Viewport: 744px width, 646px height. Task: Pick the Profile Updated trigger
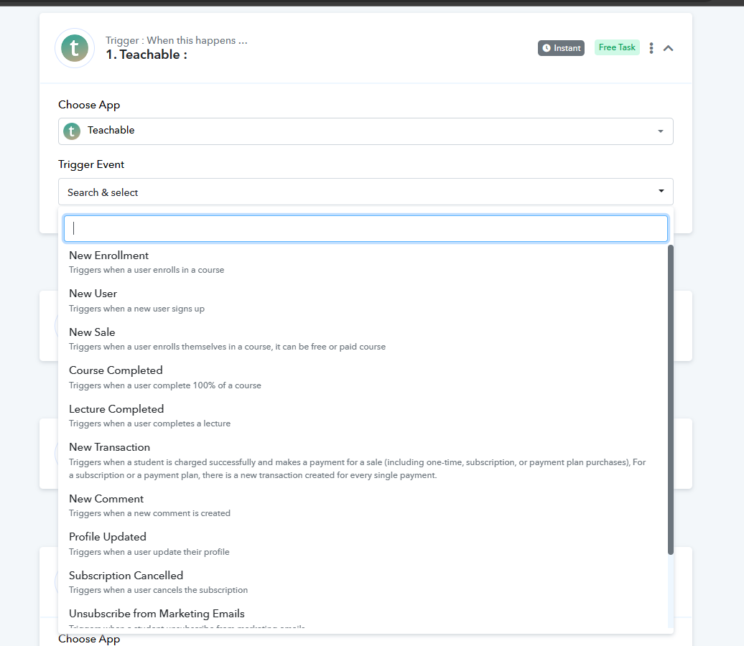tap(363, 544)
